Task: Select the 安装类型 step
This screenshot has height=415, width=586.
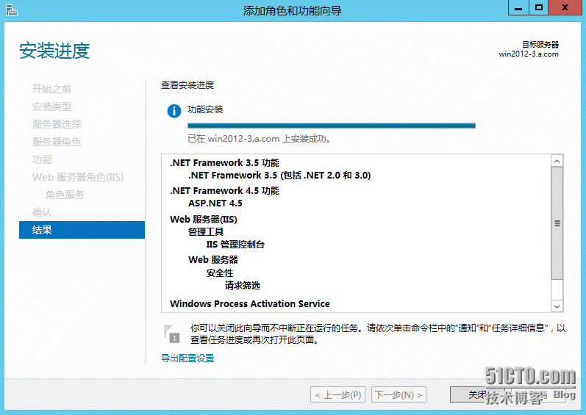Action: pos(51,107)
